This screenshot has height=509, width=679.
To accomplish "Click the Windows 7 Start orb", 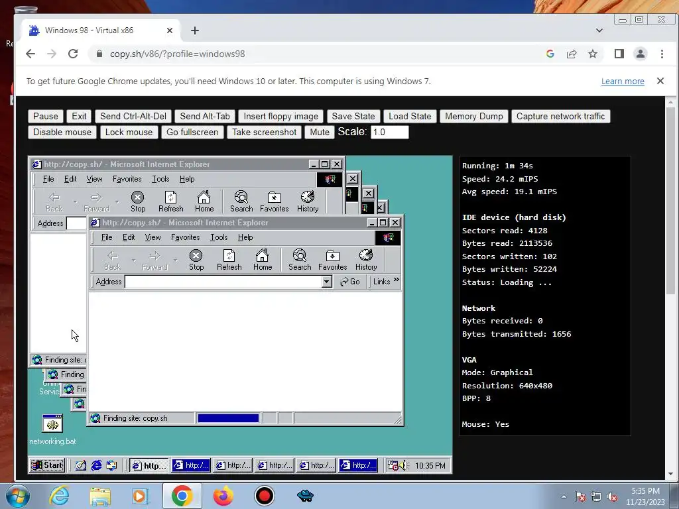I will point(18,496).
